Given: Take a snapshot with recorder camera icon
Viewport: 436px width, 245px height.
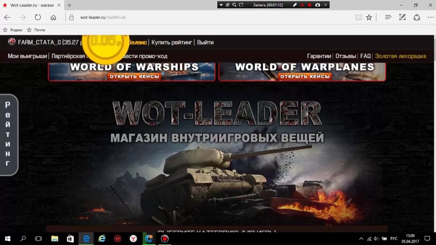Looking at the screenshot, I should click(x=318, y=5).
